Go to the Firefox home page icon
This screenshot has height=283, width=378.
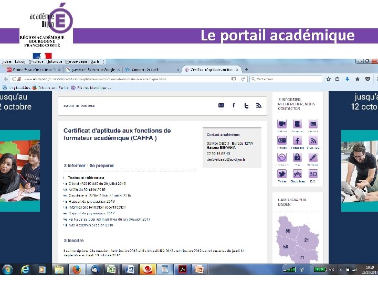(358, 79)
